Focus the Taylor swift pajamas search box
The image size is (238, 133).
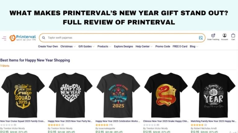pos(120,38)
